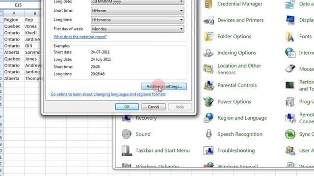314x176 pixels.
Task: Open Fonts folder icon
Action: 290,37
